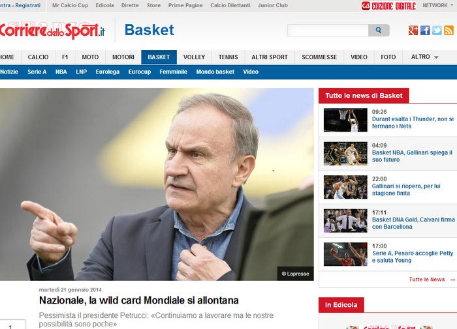
Task: Select the BASKET navigation tab
Action: click(x=159, y=57)
